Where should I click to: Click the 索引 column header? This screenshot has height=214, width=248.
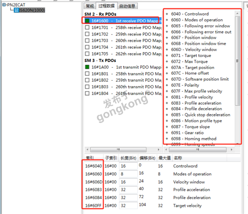(94, 158)
